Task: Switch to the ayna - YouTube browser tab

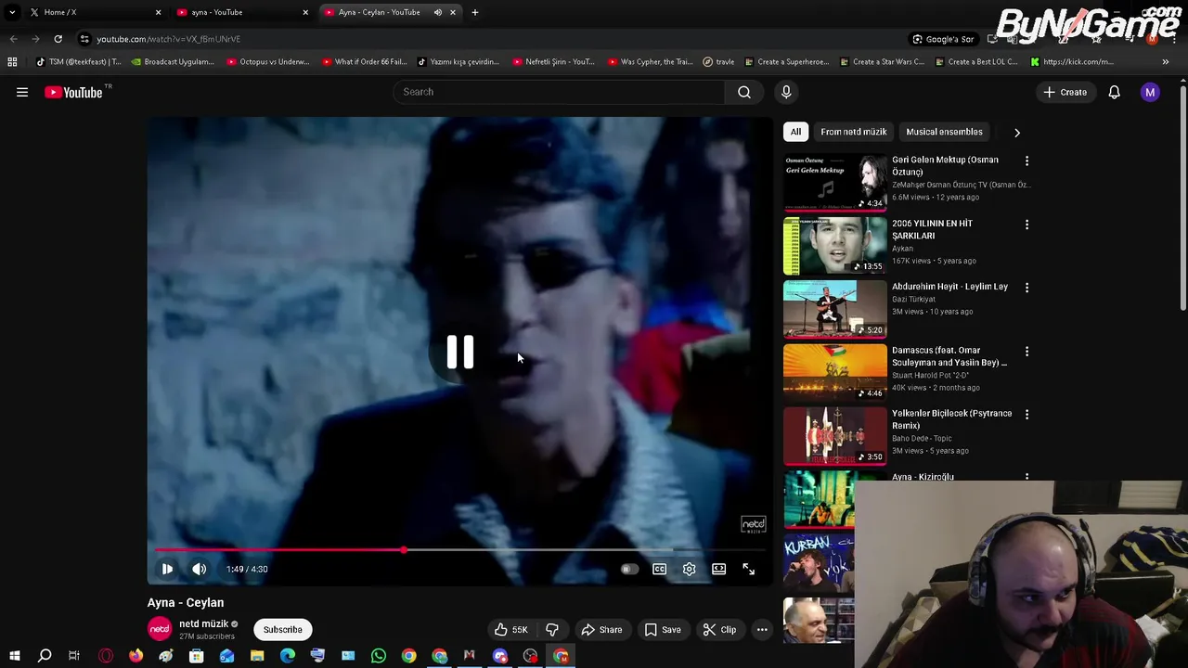Action: [x=241, y=12]
